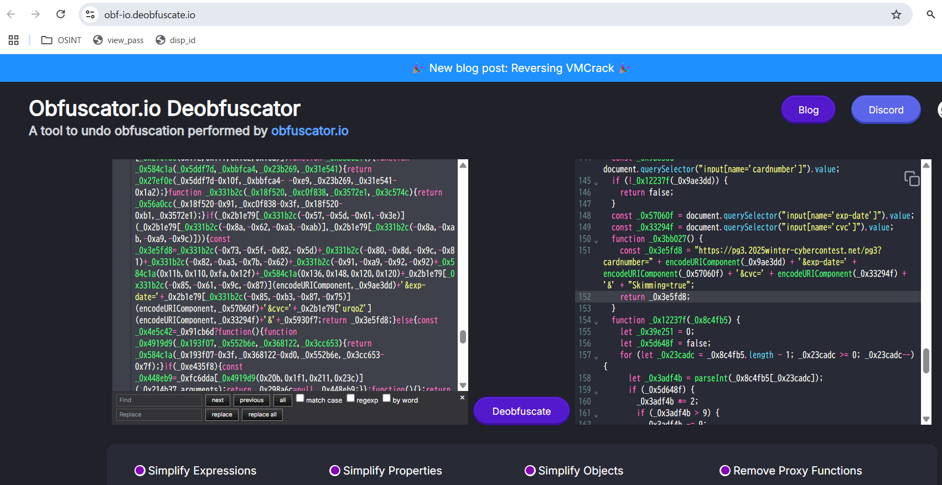
Task: Enable the match case checkbox
Action: click(300, 398)
